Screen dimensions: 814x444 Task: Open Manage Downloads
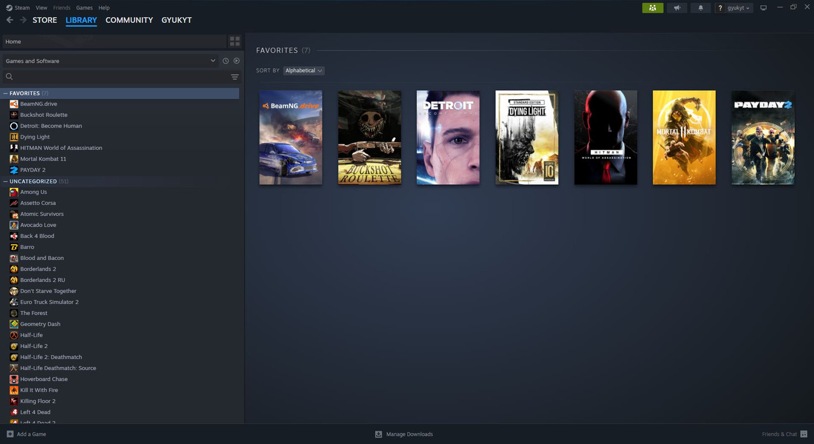(404, 434)
